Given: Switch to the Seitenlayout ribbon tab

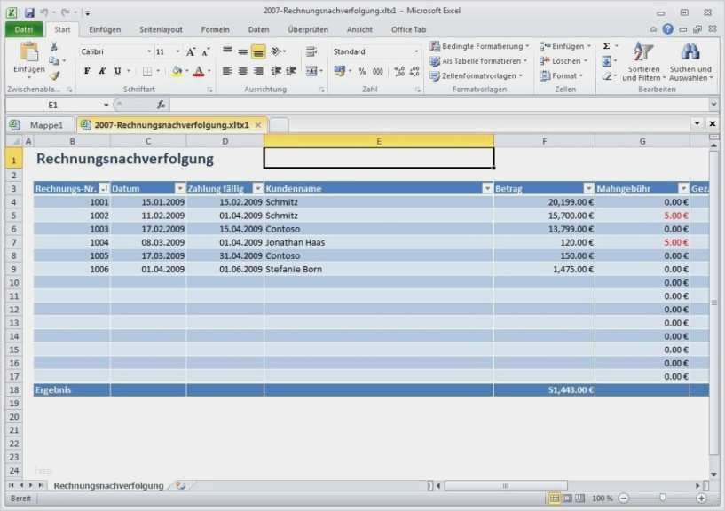Looking at the screenshot, I should point(161,29).
